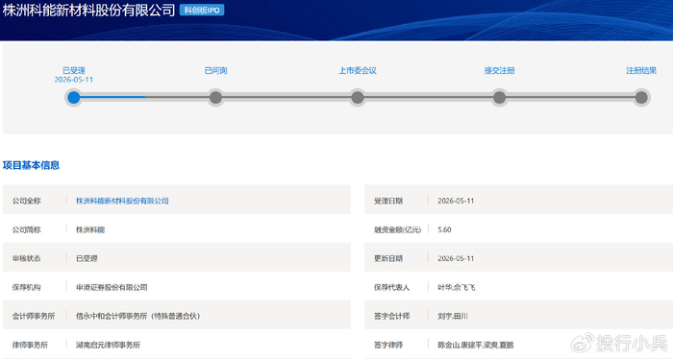Click the 融资金额(亿元) field label
This screenshot has width=673, height=359.
tap(397, 229)
